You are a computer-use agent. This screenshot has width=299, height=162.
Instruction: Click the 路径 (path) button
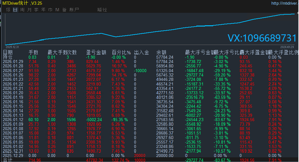[102, 10]
